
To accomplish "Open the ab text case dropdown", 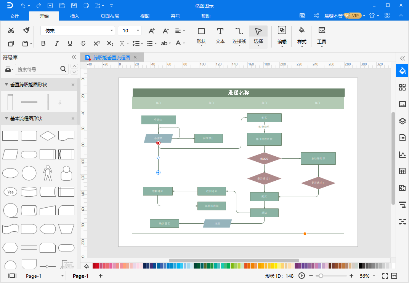I will 166,43.
